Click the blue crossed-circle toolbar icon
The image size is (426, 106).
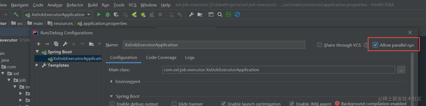237,14
